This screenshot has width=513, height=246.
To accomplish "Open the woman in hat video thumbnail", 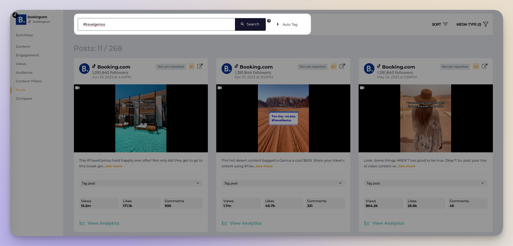I will (425, 118).
